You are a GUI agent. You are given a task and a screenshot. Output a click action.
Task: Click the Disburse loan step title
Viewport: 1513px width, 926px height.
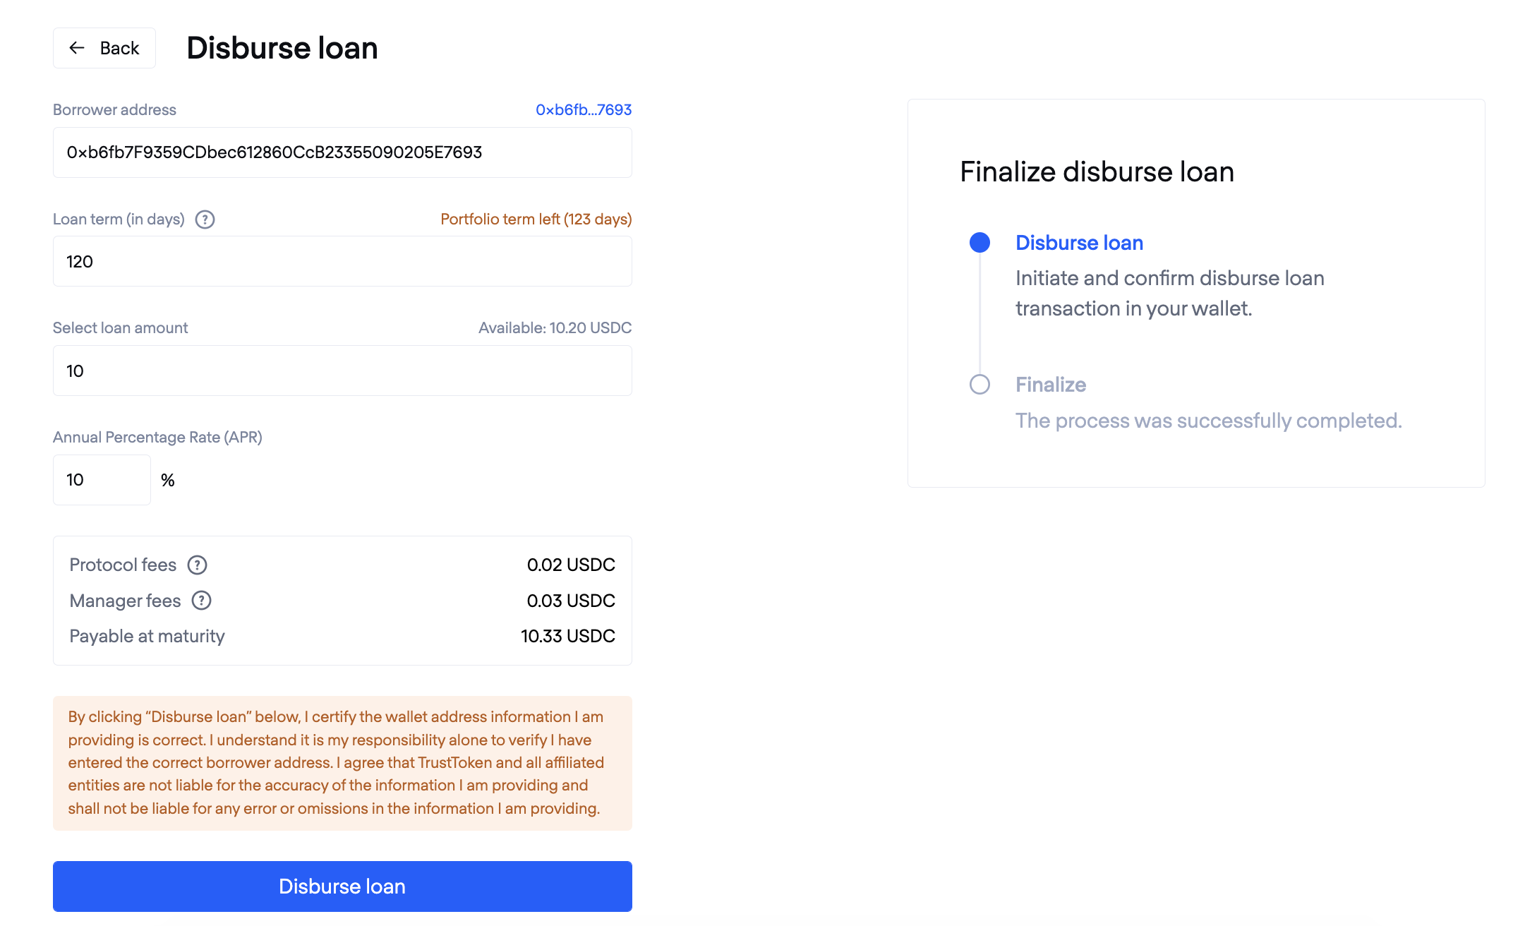tap(1079, 243)
